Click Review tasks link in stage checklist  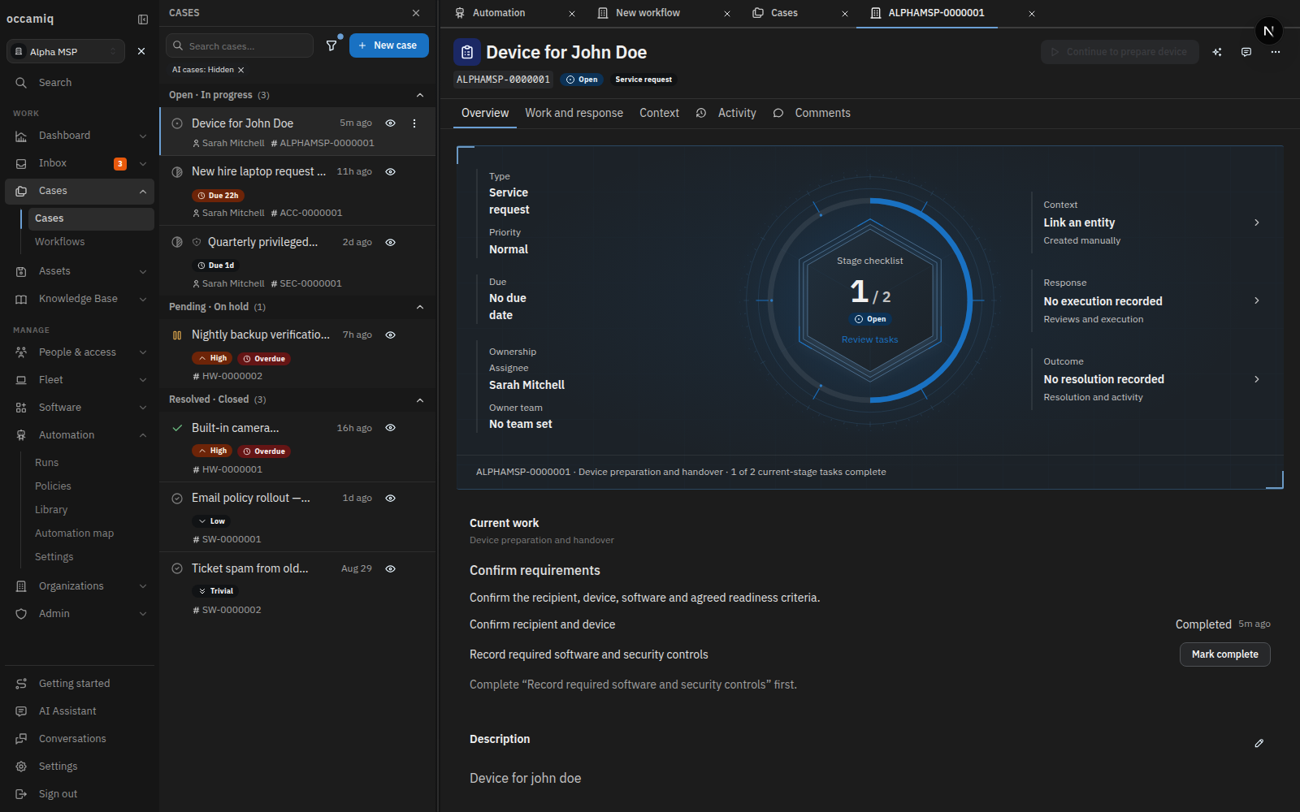click(x=870, y=339)
